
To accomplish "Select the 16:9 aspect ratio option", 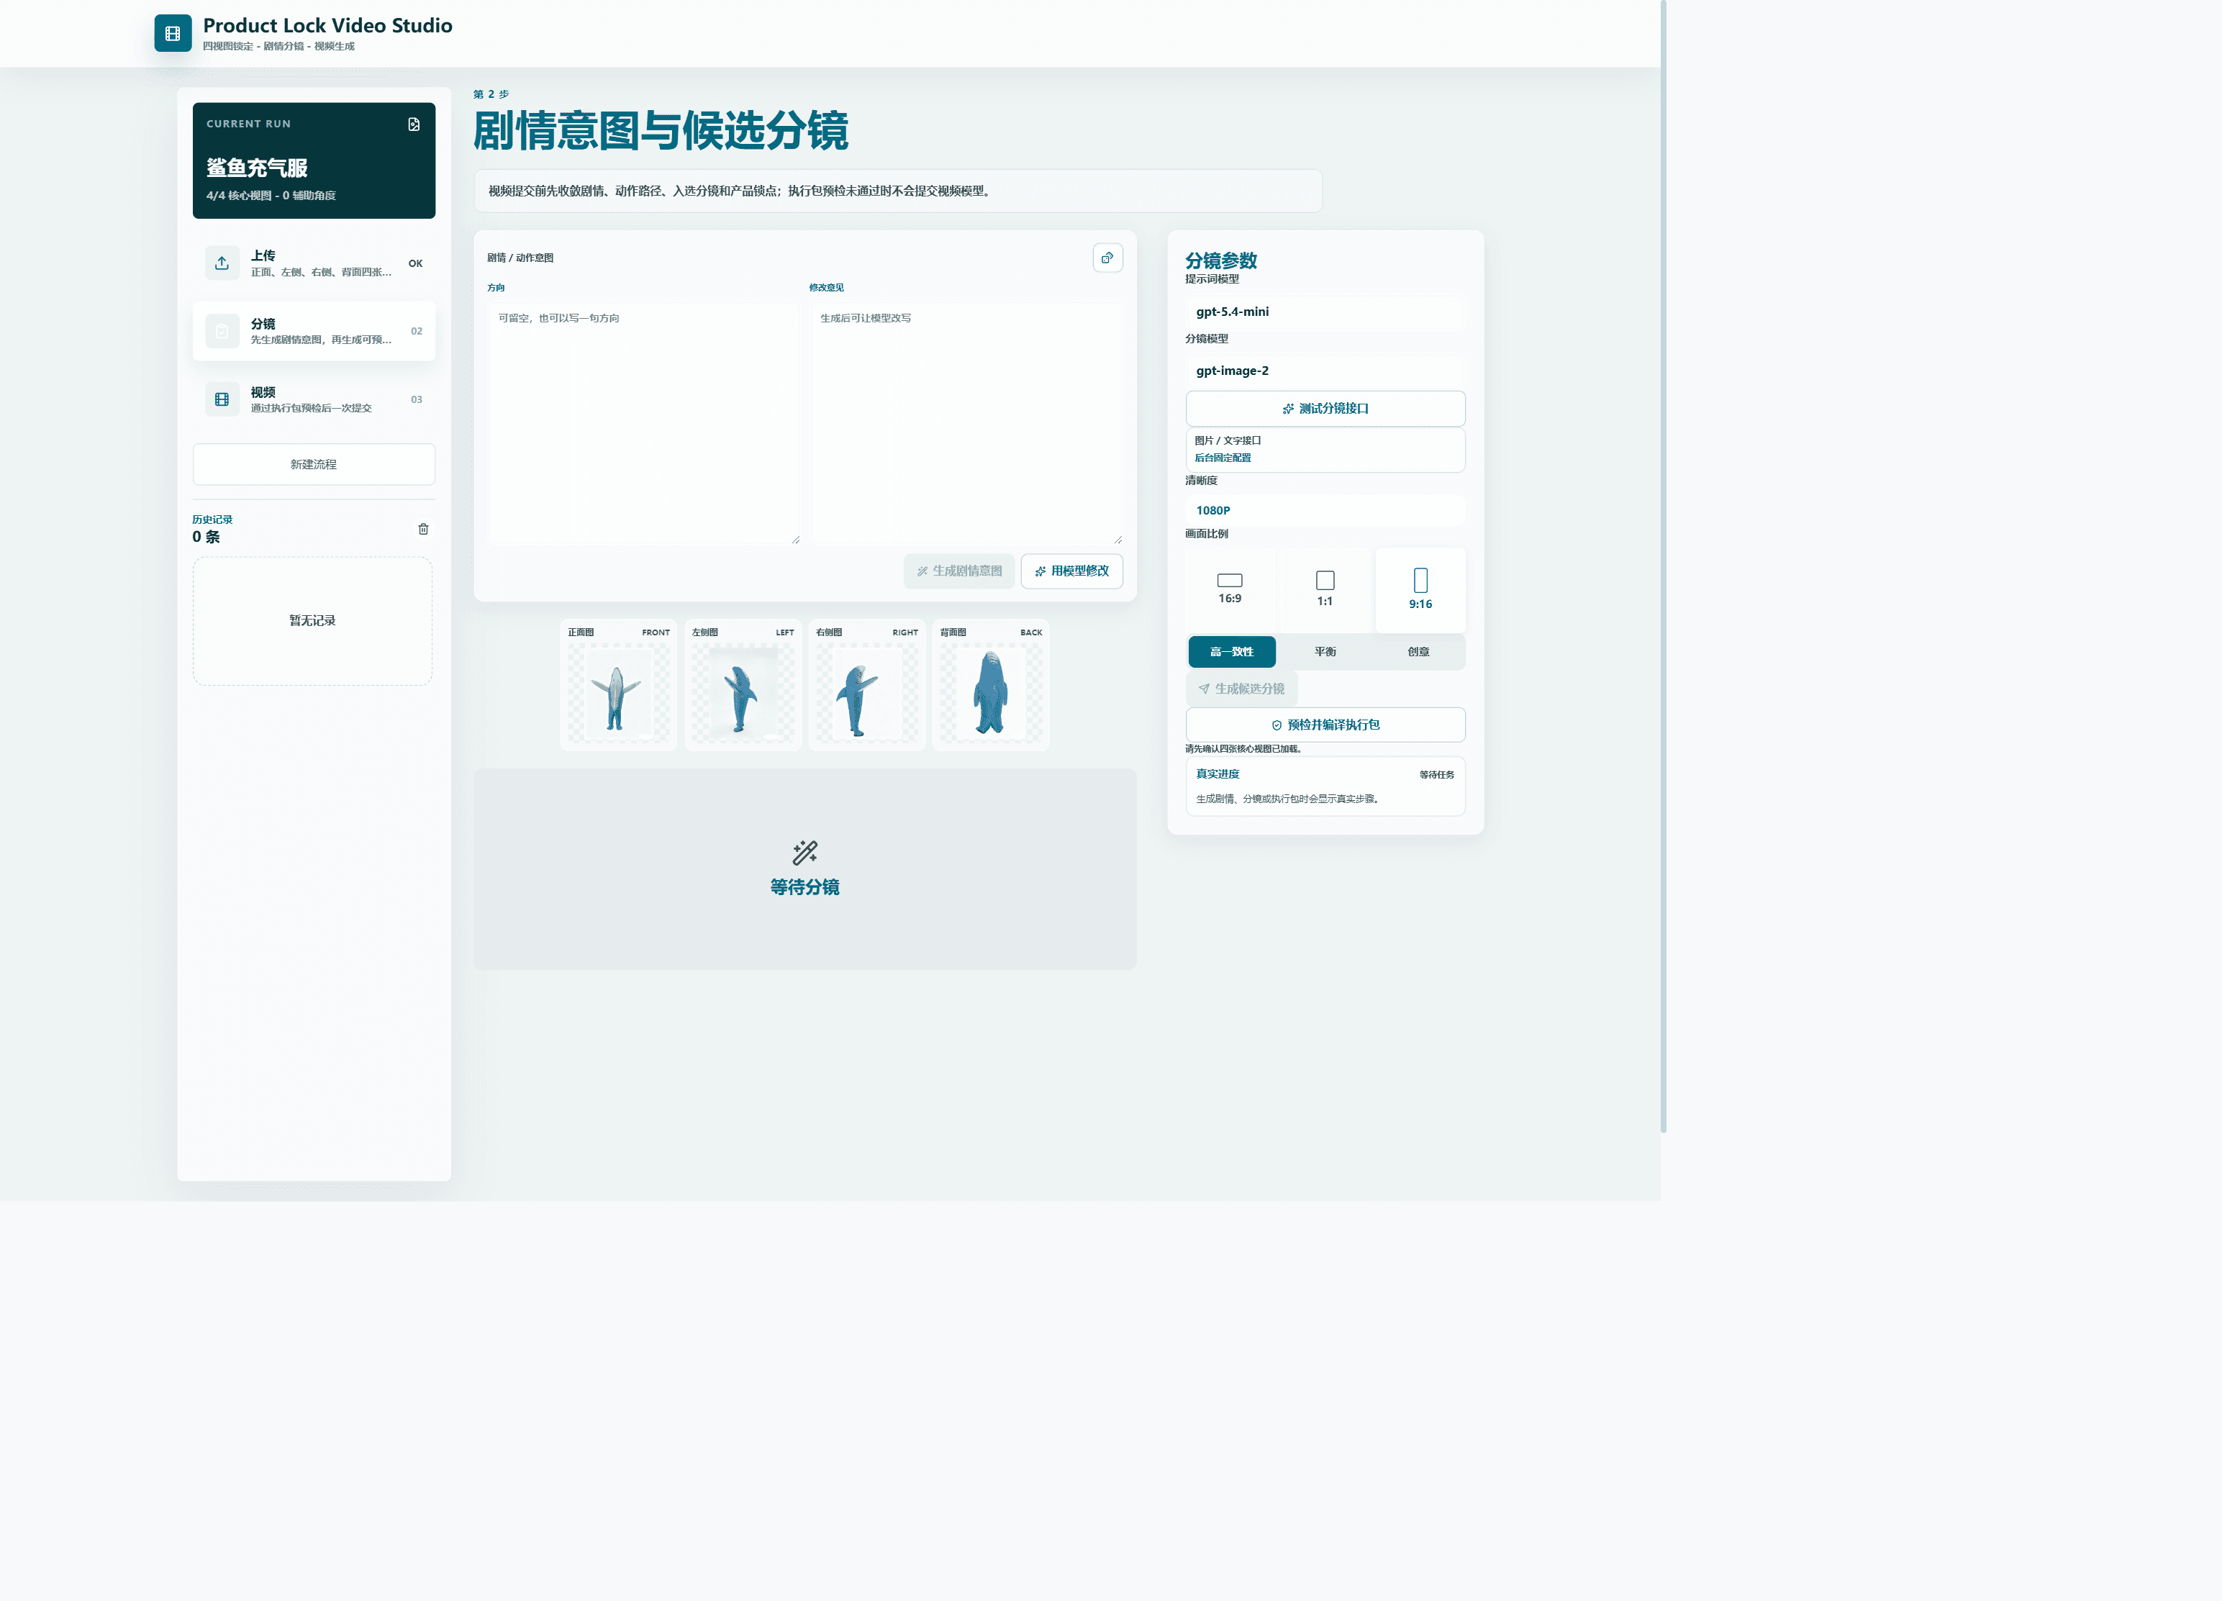I will click(1230, 589).
